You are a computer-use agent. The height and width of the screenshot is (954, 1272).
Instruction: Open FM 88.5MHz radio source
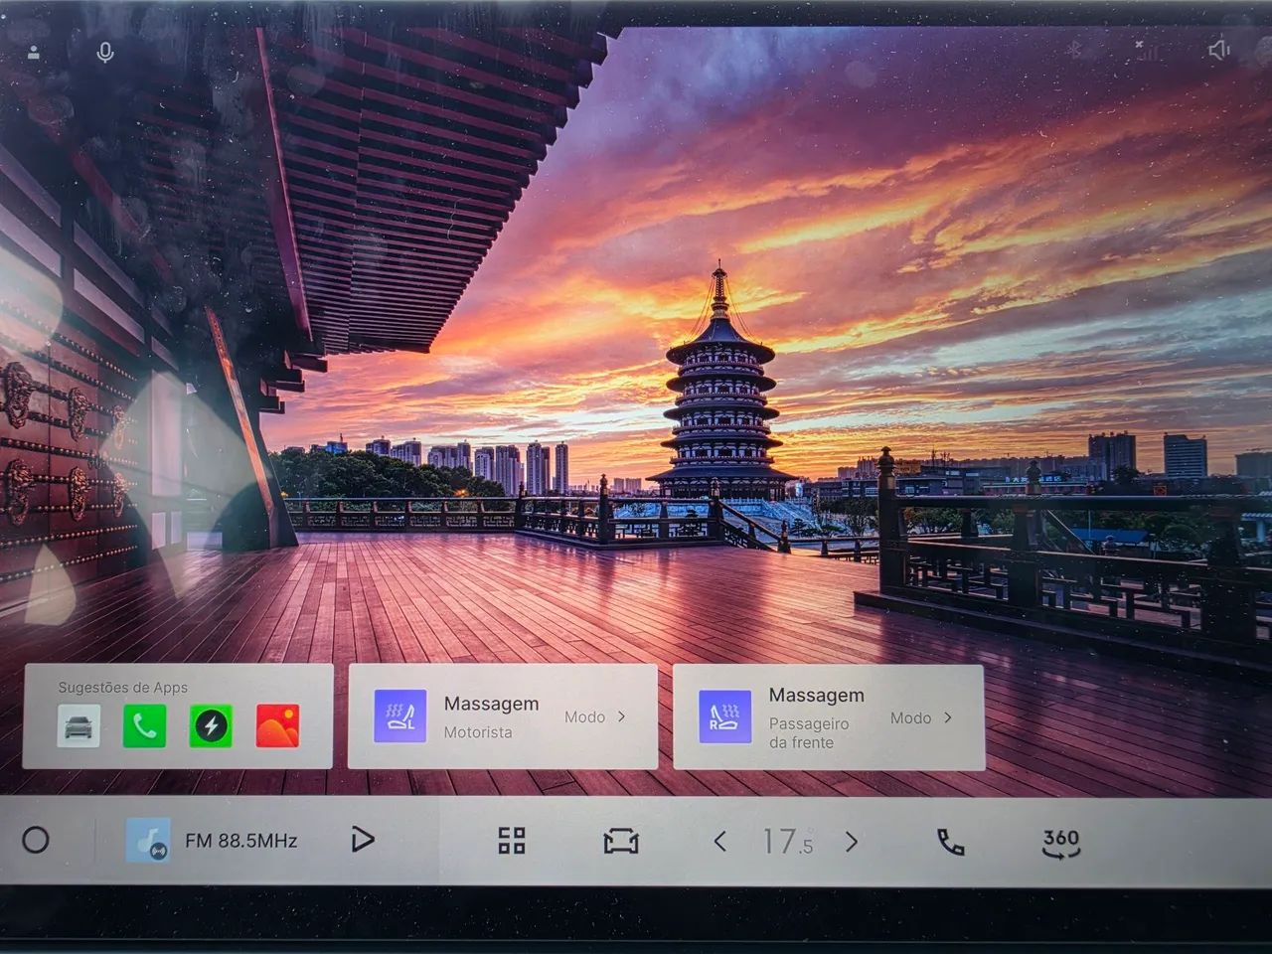coord(213,841)
